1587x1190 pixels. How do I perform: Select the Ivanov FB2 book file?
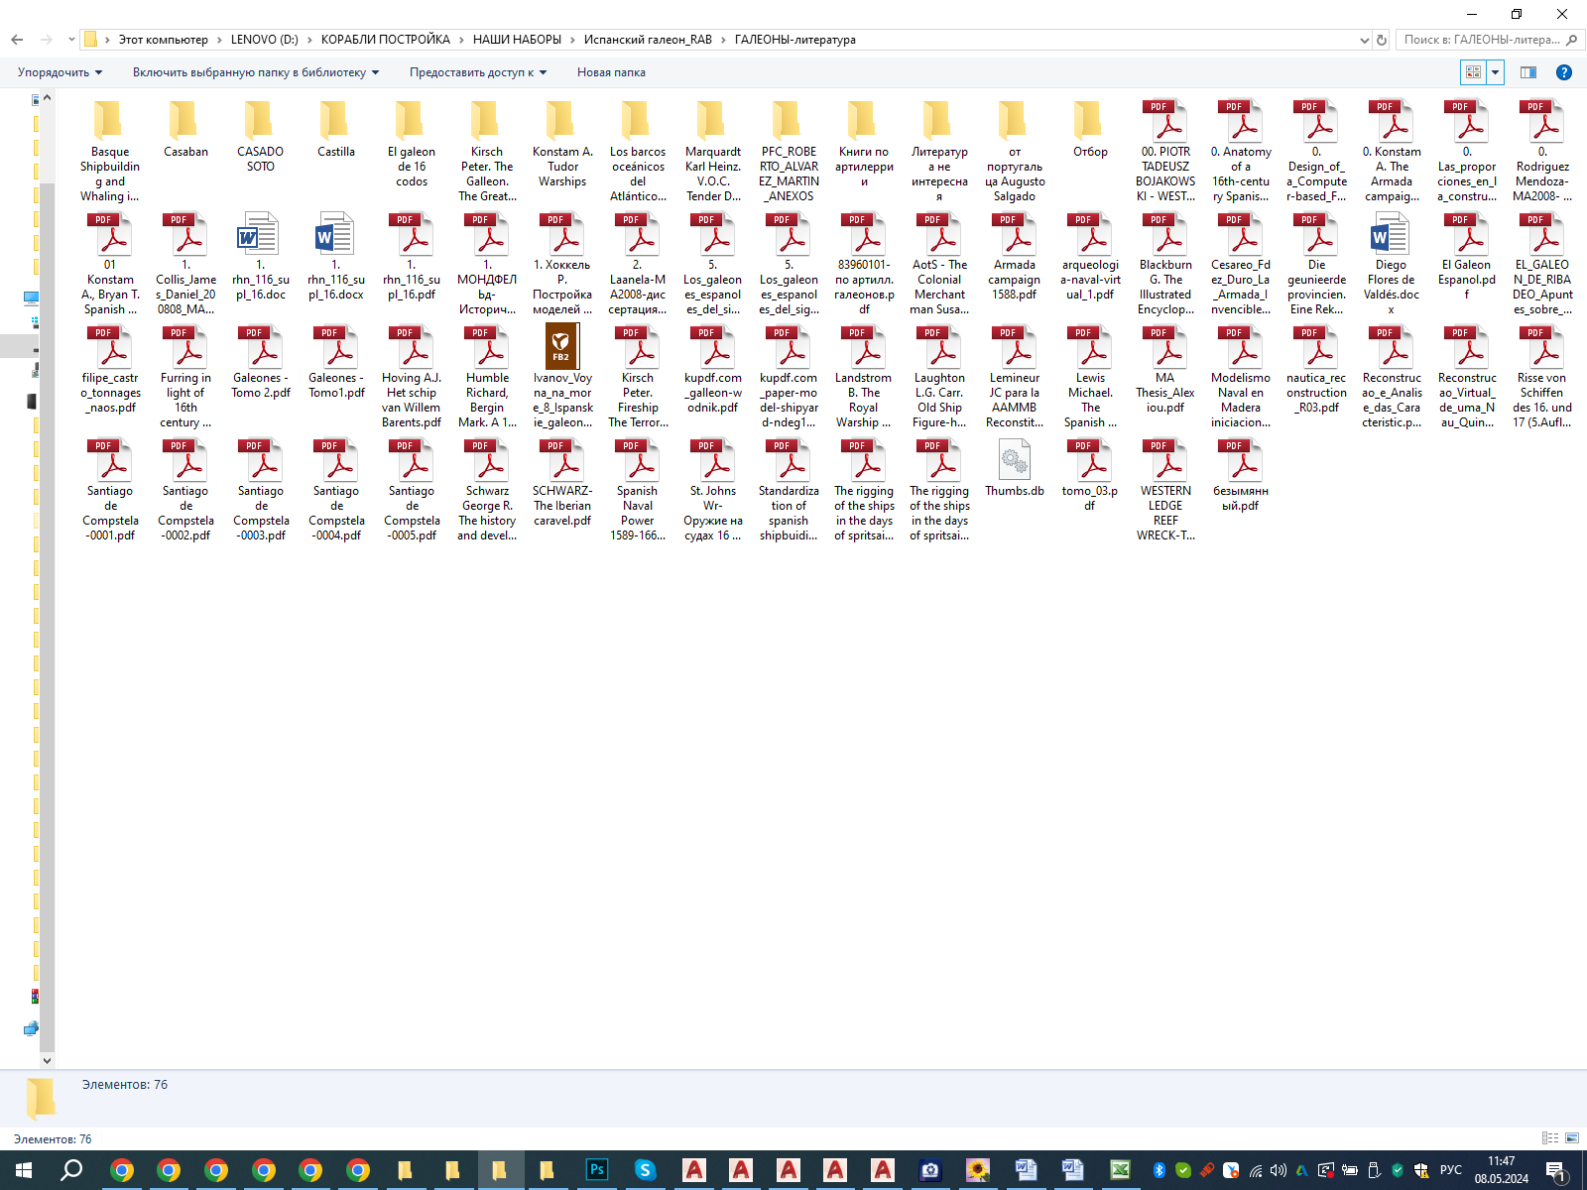click(x=562, y=377)
